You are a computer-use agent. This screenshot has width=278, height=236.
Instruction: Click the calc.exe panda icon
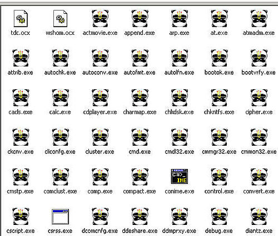(60, 98)
